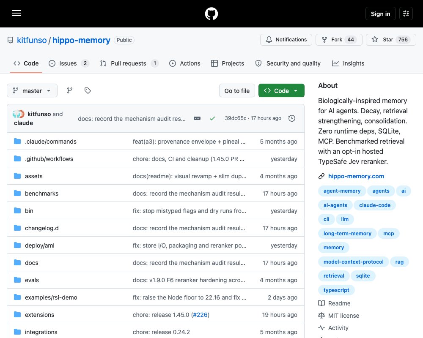Open the .github/workflows folder

tap(49, 159)
